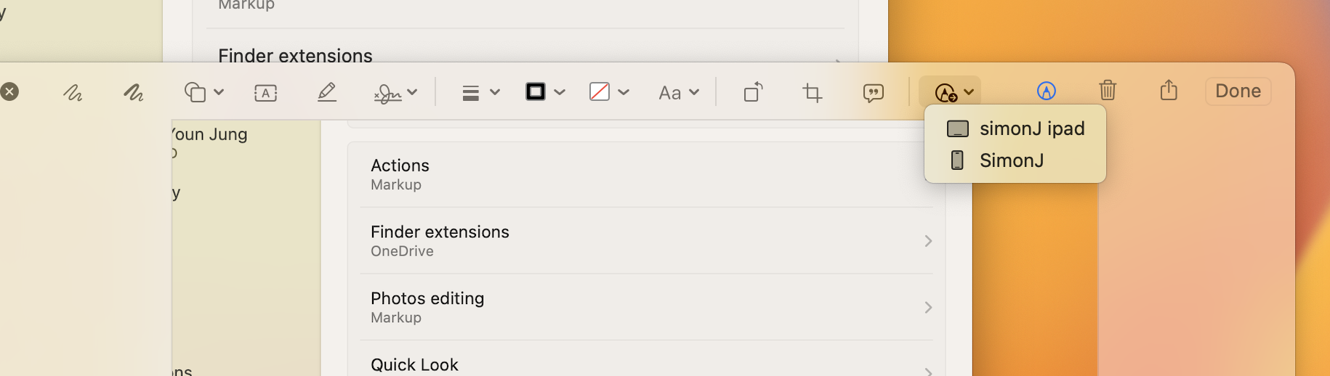The image size is (1330, 376).
Task: Open the Aa Text Style menu
Action: (x=669, y=93)
